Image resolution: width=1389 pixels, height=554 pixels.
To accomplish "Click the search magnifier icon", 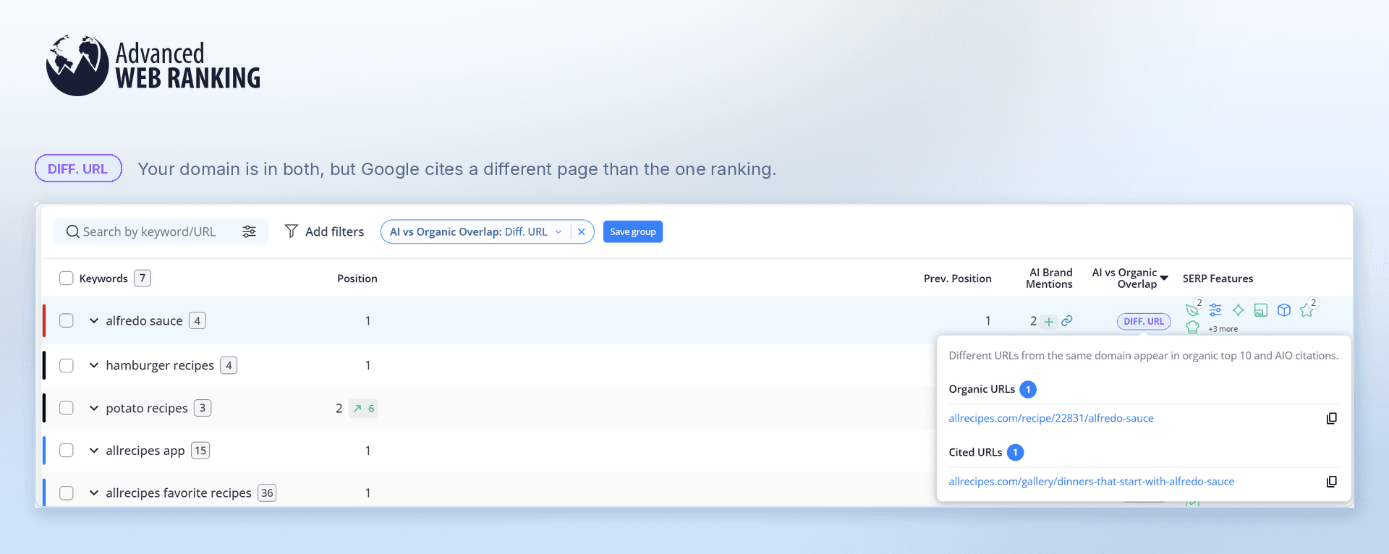I will click(x=72, y=231).
